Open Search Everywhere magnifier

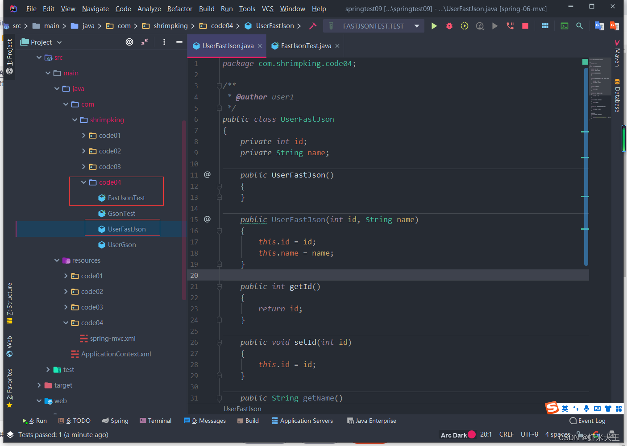pos(579,26)
